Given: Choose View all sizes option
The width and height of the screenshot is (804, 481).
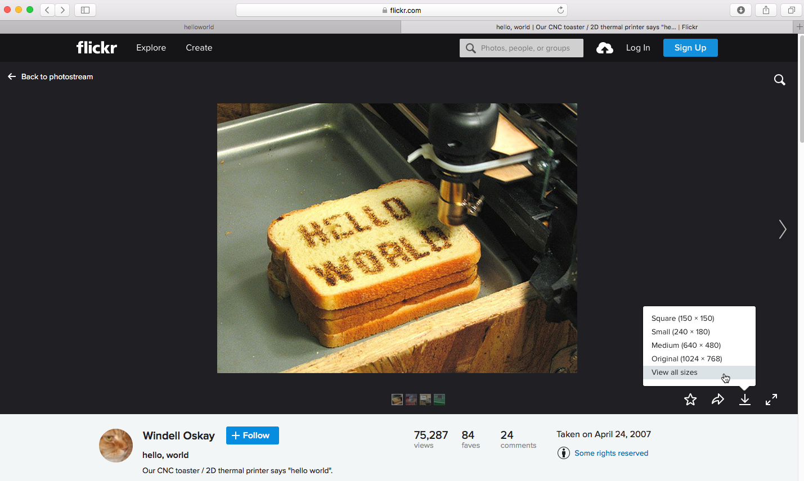Looking at the screenshot, I should pos(674,372).
